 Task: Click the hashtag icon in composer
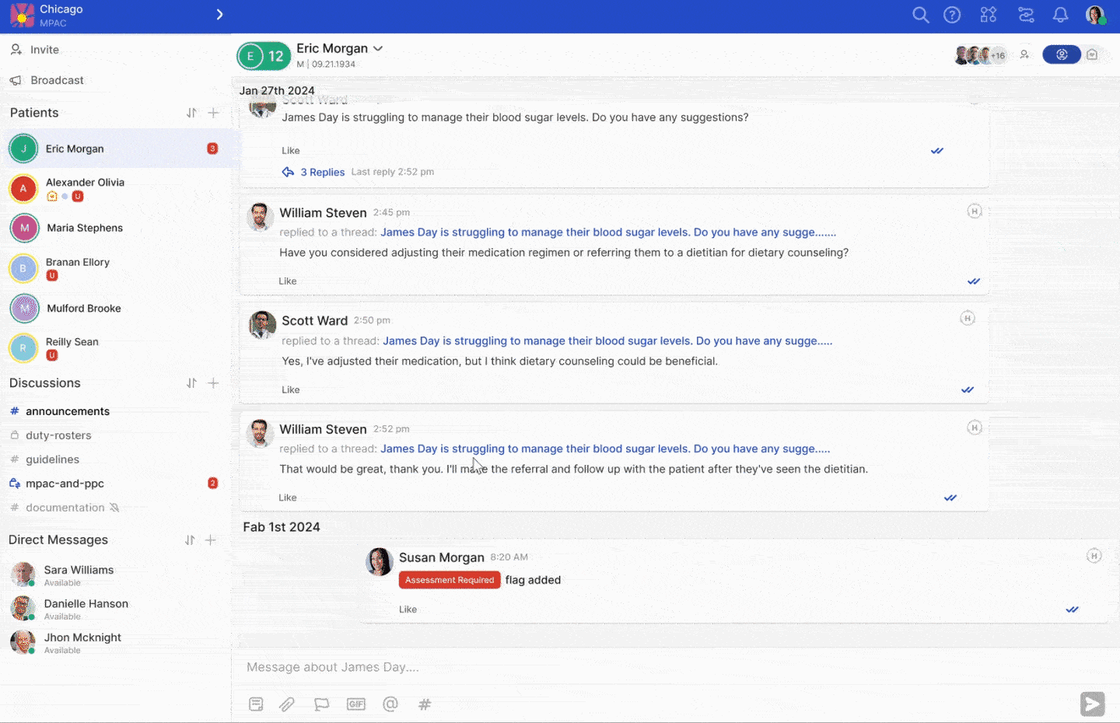tap(425, 704)
